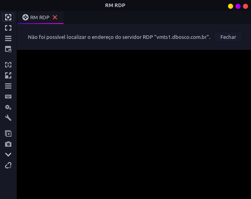The image size is (251, 199).
Task: Click the red window close button
Action: coord(246,6)
